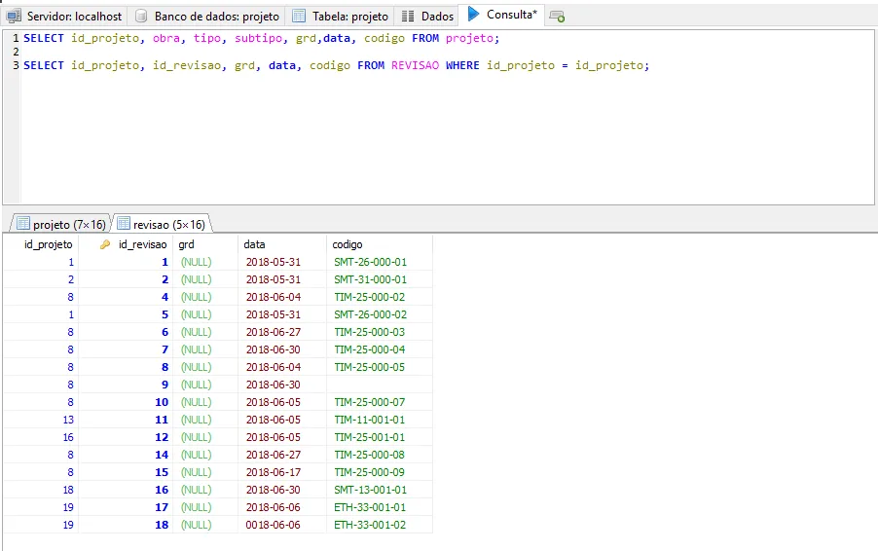
Task: Click the projeto result tab table icon
Action: coord(23,224)
